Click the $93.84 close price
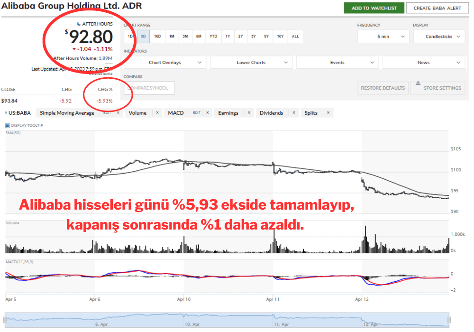Viewport: 474px width, 332px height. 9,101
